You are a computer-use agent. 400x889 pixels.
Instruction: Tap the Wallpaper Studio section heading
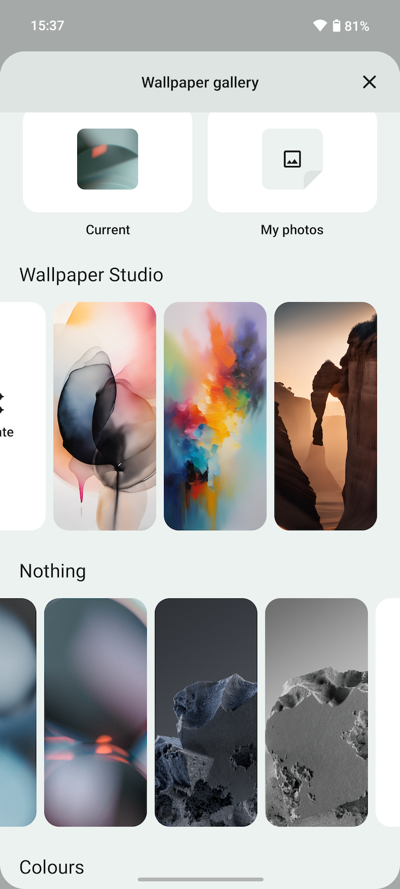coord(91,275)
